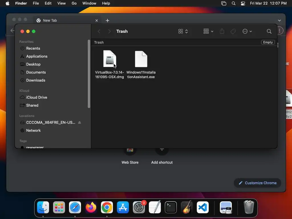Image resolution: width=292 pixels, height=219 pixels.
Task: Launch Visual Studio Code from the Dock
Action: (x=203, y=207)
